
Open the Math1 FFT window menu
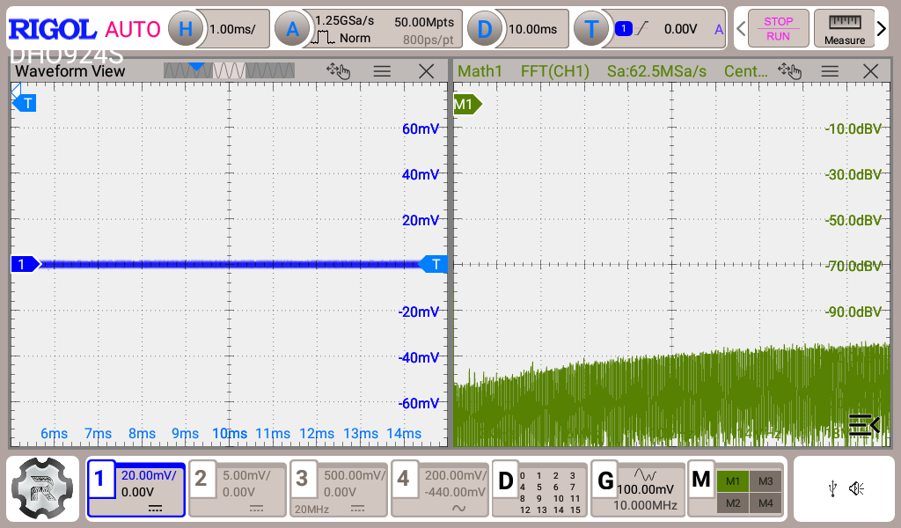click(830, 71)
